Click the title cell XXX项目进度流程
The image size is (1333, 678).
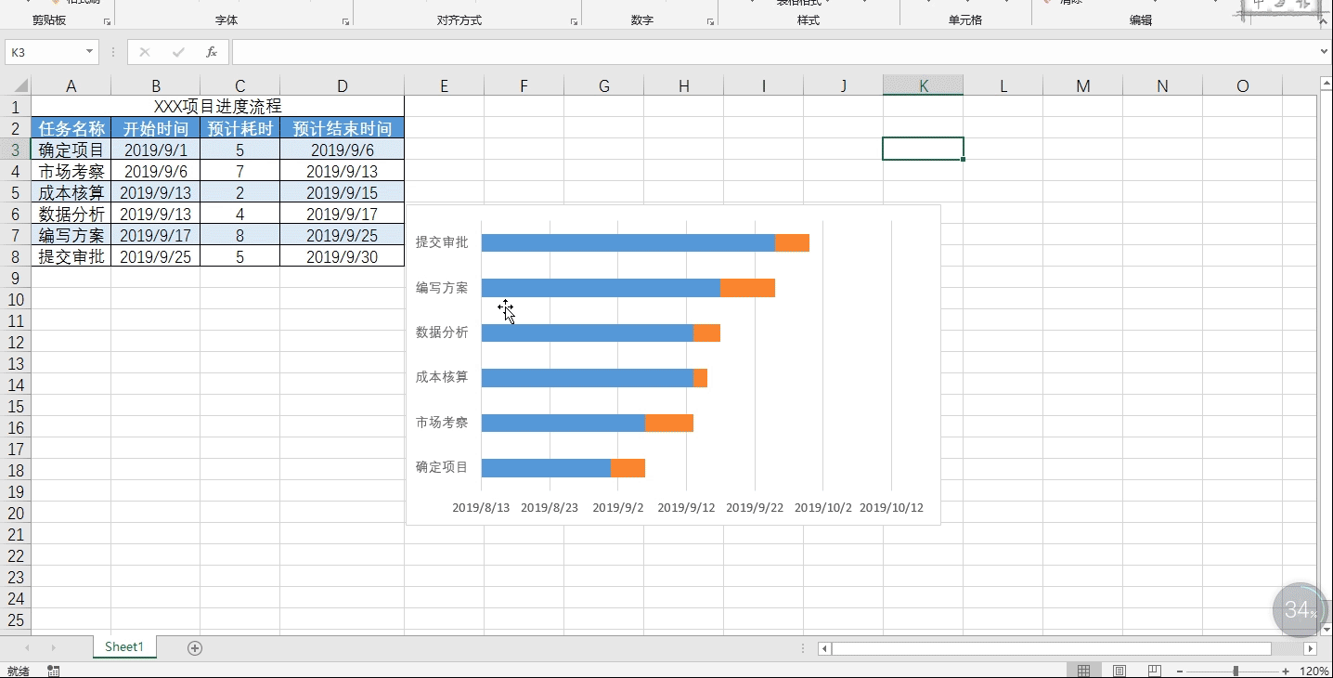click(x=217, y=107)
